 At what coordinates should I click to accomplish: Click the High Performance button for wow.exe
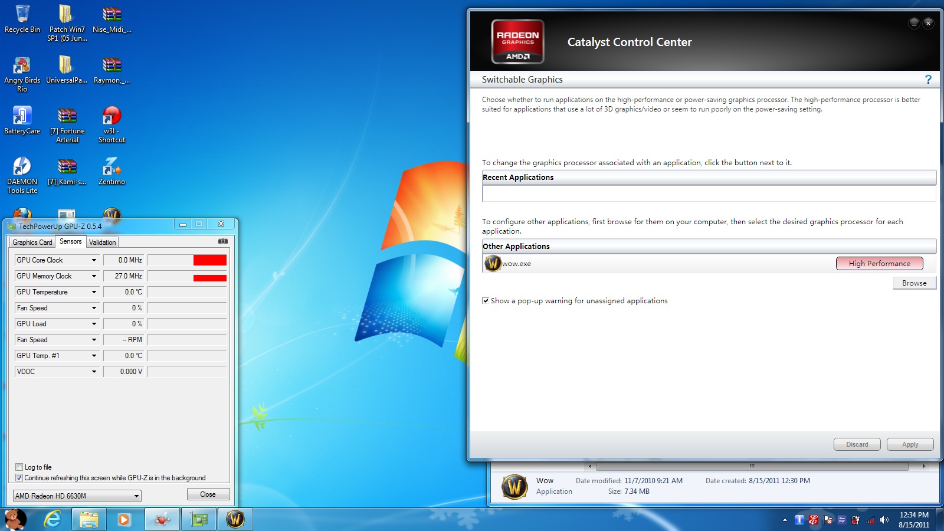pos(879,263)
